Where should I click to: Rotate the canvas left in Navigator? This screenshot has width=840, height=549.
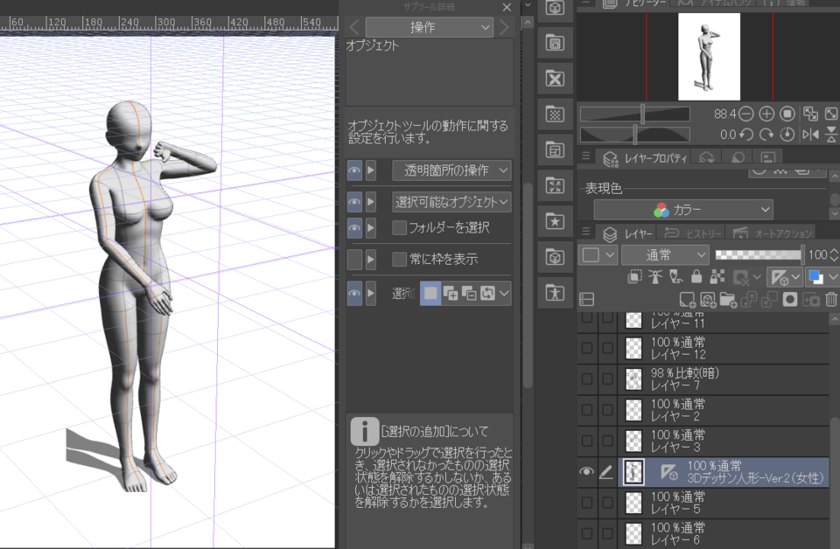point(746,135)
